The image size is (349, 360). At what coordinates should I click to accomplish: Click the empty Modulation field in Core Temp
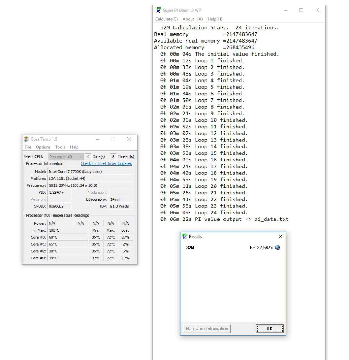tap(121, 192)
